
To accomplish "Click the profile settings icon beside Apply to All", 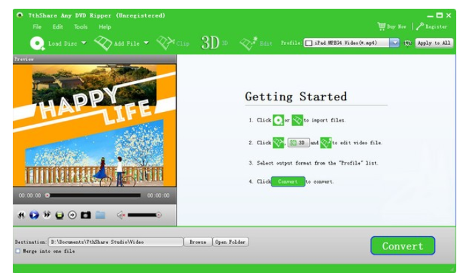I will (407, 43).
